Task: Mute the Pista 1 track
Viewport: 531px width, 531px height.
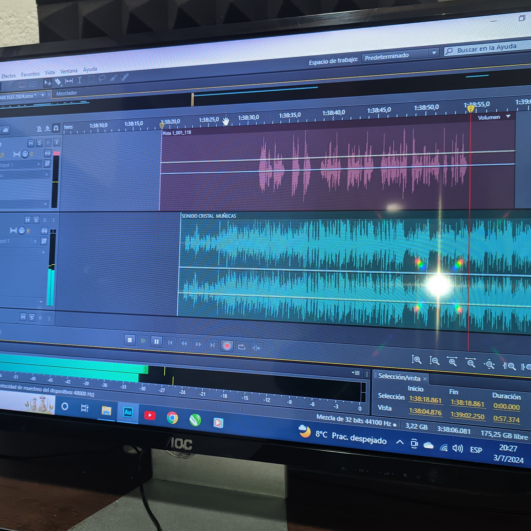Action: (31, 143)
